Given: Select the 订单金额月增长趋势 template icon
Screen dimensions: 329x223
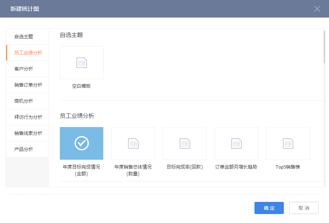Looking at the screenshot, I should tap(236, 143).
